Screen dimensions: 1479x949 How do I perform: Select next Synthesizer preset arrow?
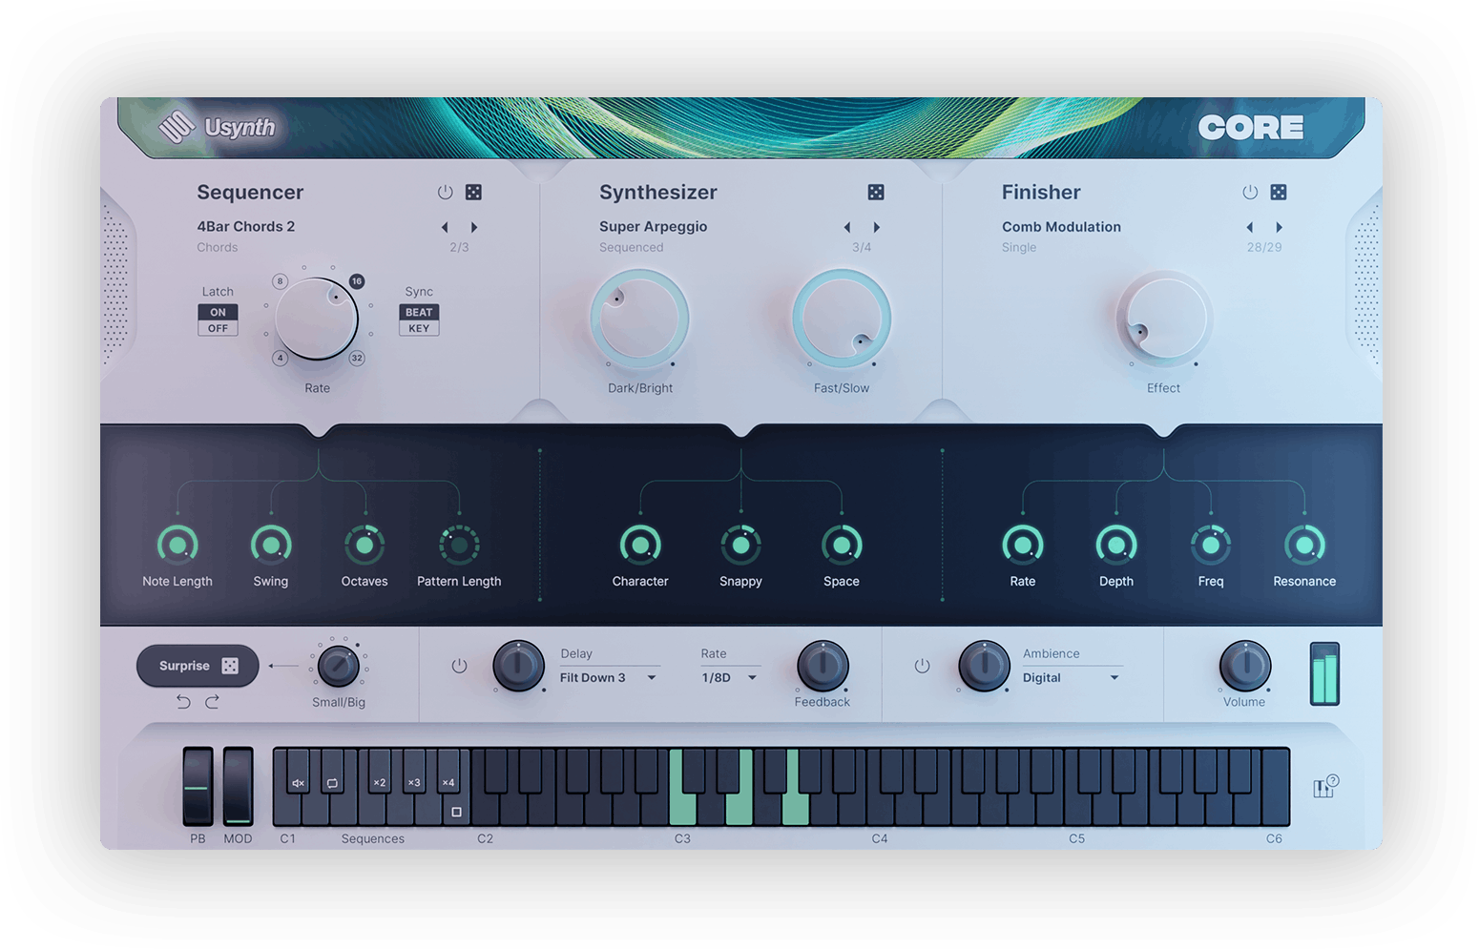877,227
